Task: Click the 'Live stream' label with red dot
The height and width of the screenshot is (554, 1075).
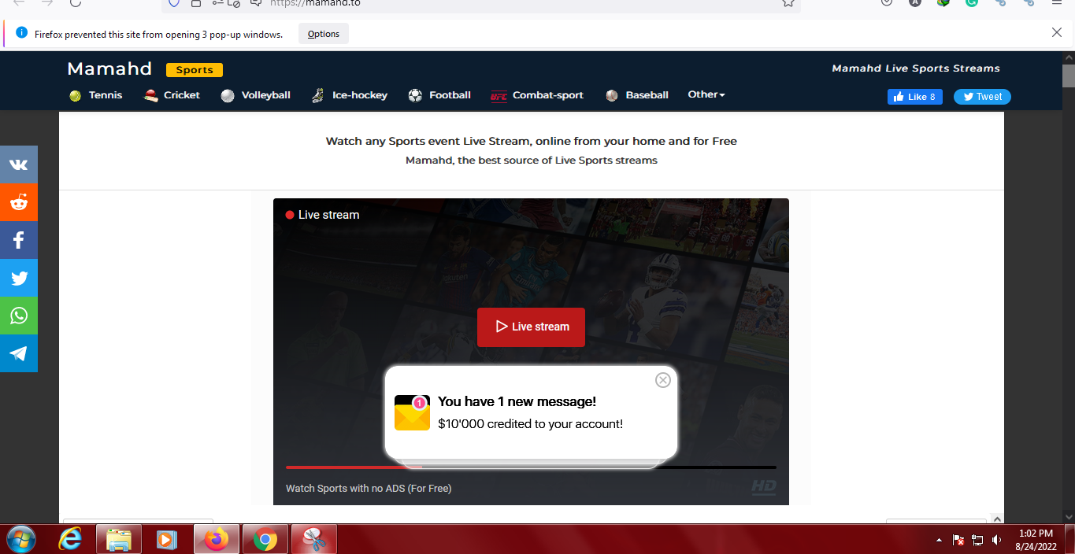Action: tap(322, 215)
